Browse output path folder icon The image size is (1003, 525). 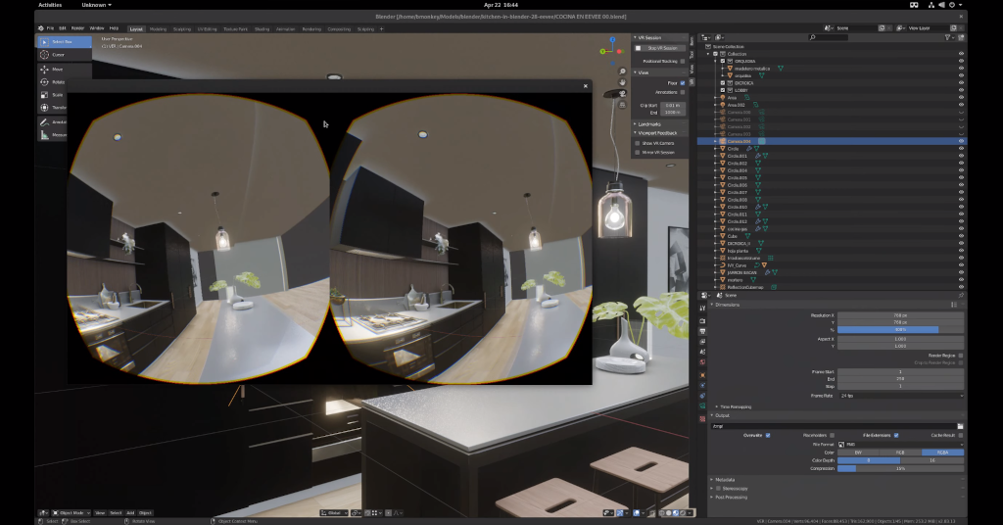[x=960, y=426]
